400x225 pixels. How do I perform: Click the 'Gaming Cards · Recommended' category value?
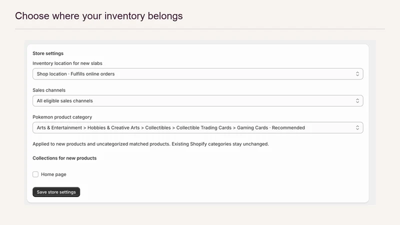271,128
